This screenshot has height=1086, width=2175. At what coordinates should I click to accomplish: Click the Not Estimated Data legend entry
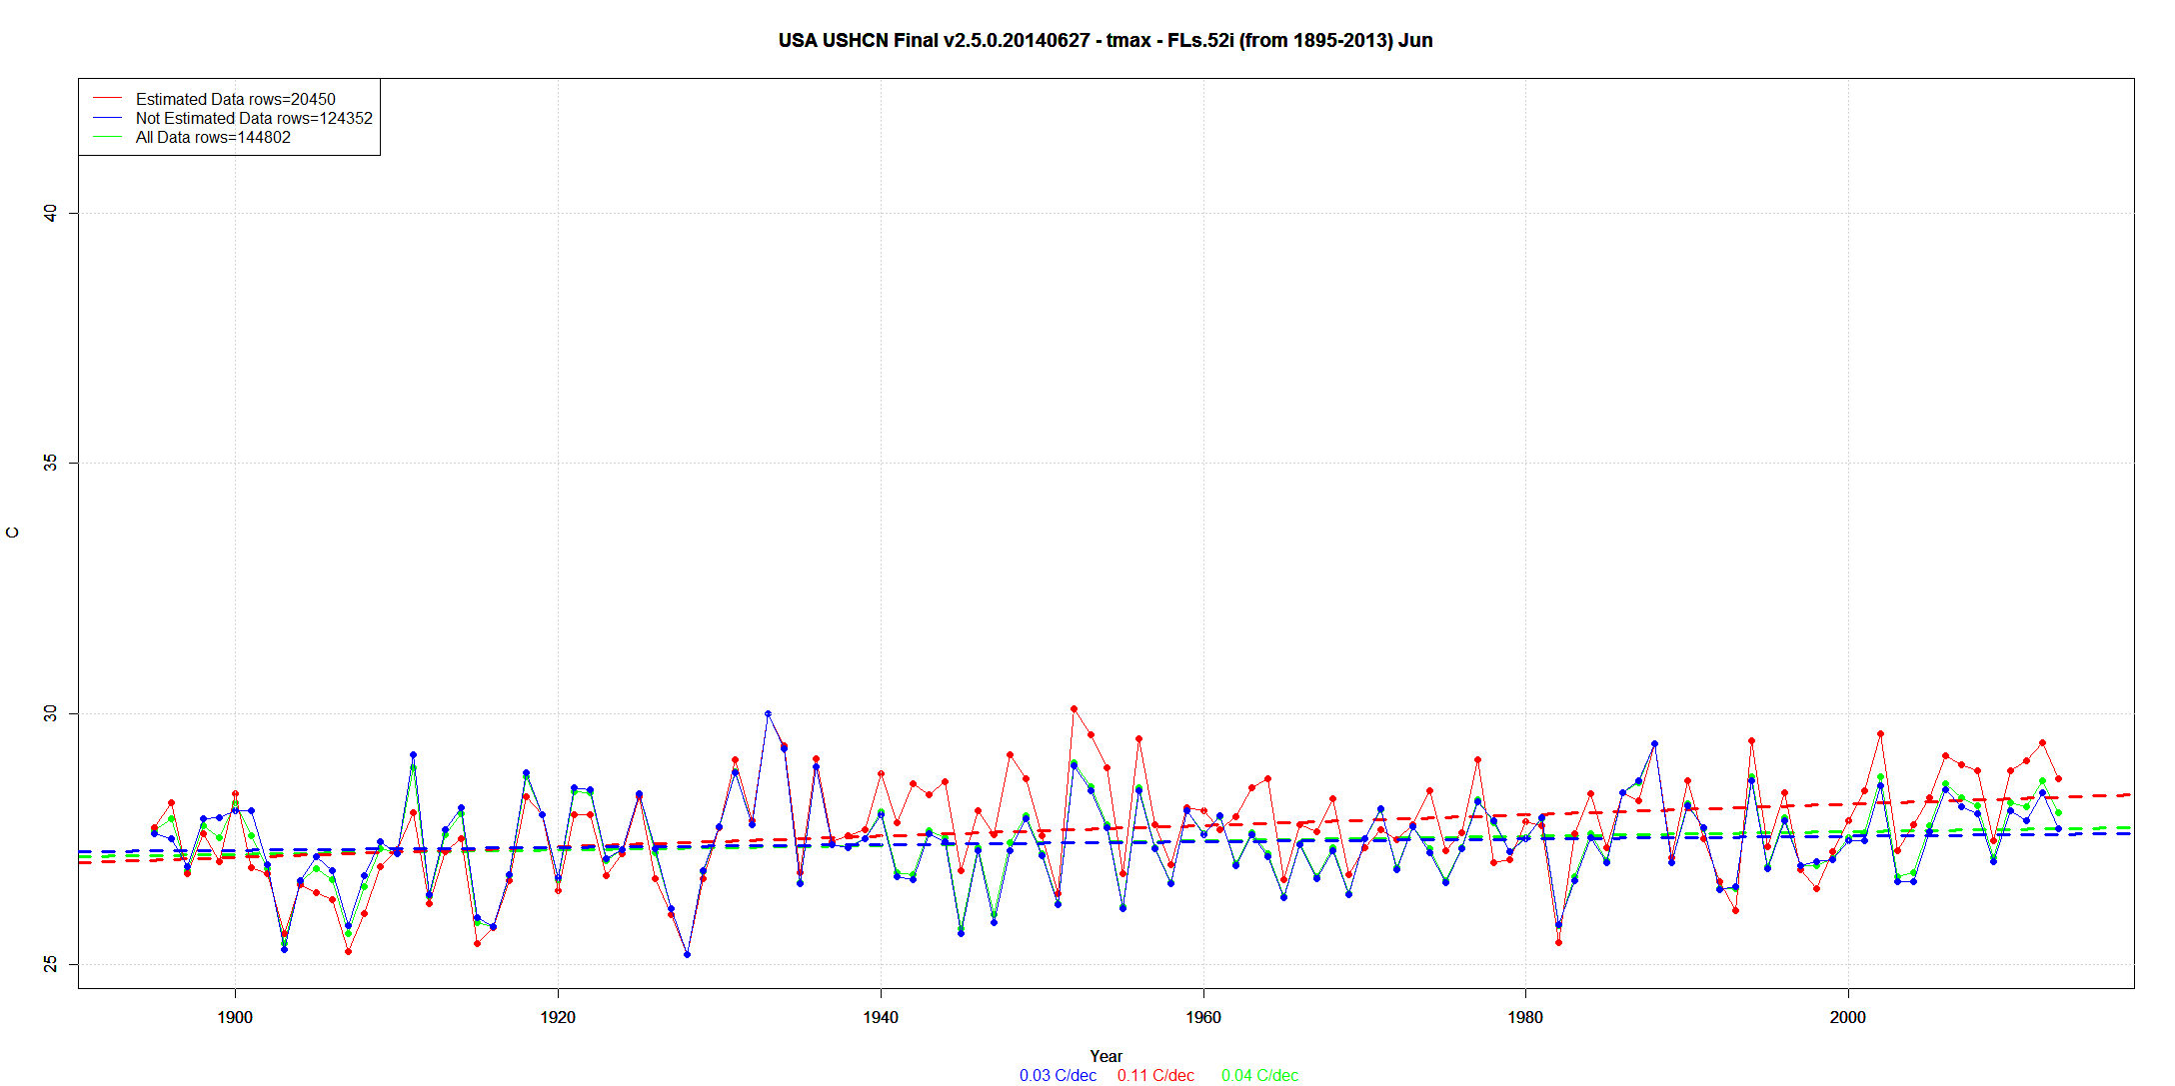click(253, 118)
